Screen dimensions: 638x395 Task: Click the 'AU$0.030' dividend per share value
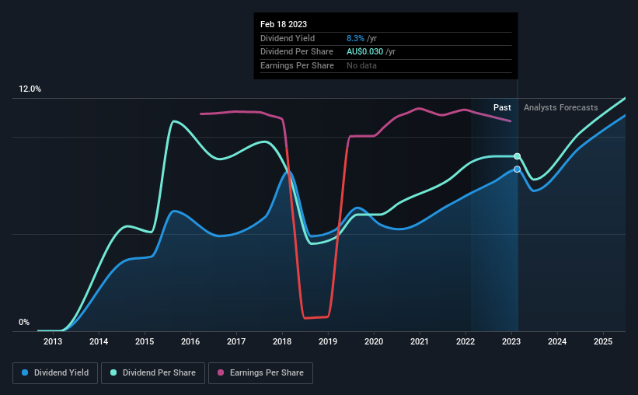365,52
